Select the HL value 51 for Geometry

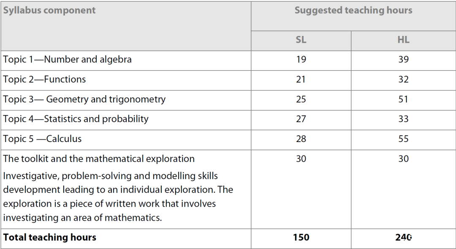coord(403,99)
